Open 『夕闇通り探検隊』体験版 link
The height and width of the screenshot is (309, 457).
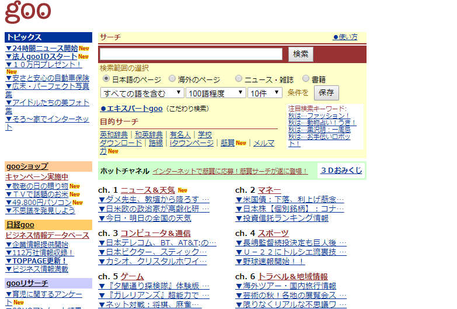(x=154, y=286)
